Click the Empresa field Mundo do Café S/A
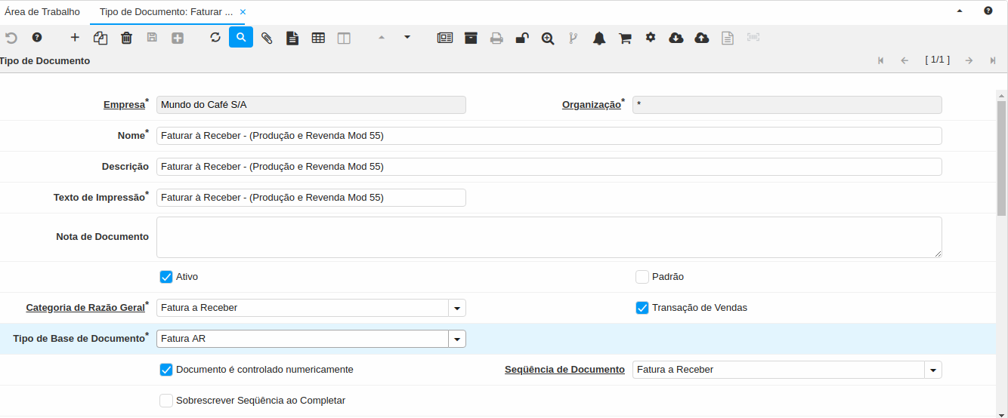This screenshot has width=1008, height=418. point(311,105)
